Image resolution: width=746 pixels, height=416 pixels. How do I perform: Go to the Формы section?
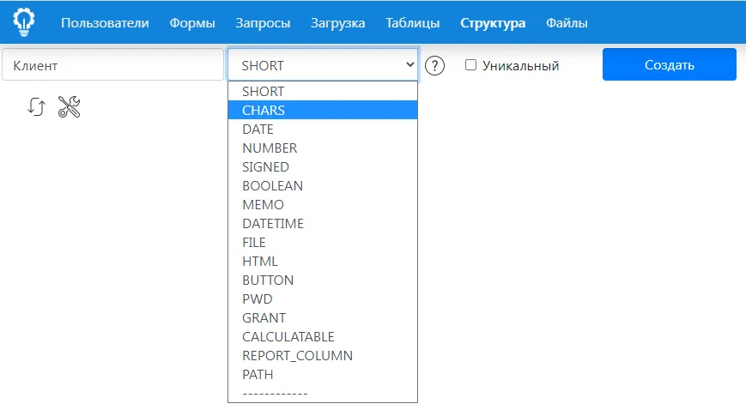coord(192,23)
